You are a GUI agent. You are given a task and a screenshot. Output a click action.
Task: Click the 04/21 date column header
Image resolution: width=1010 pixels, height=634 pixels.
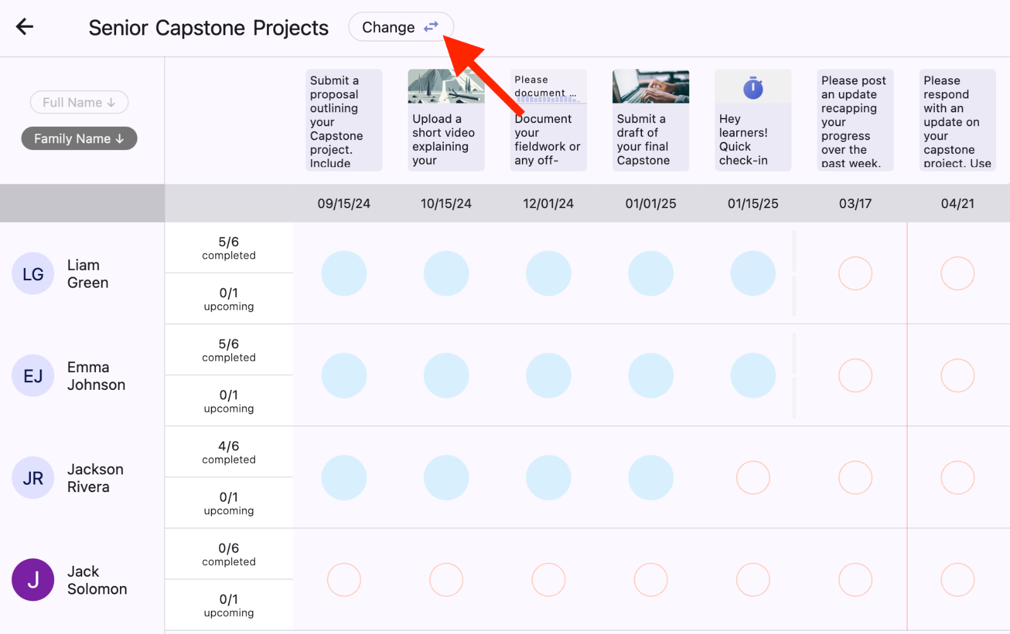[x=957, y=204]
